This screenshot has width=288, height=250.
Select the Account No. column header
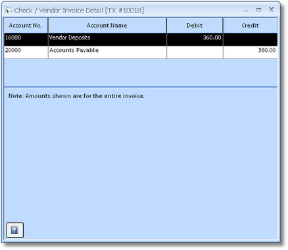point(26,26)
